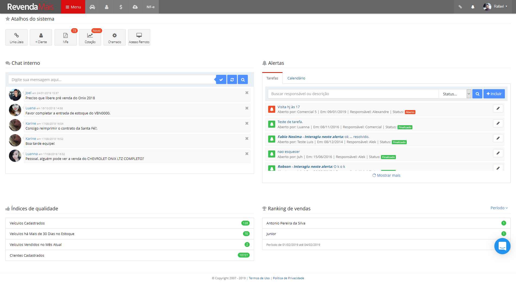
Task: Click the Links úteis shortcut tile
Action: click(17, 37)
